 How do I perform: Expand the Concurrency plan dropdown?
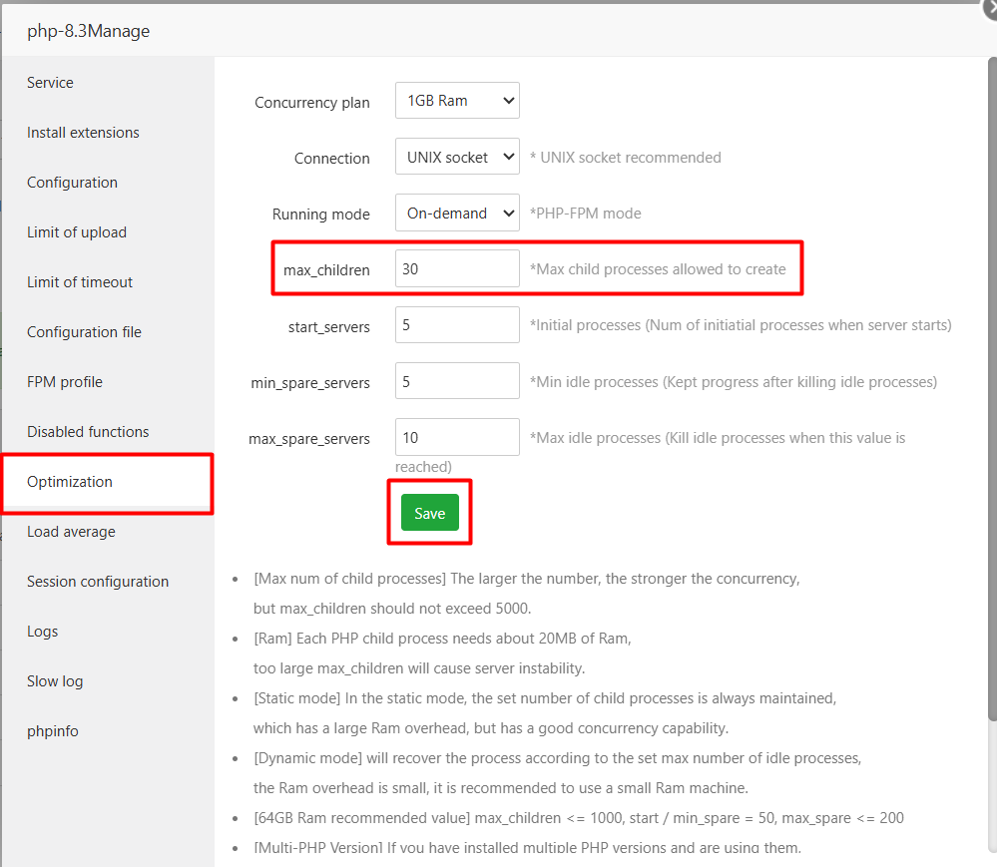tap(457, 101)
